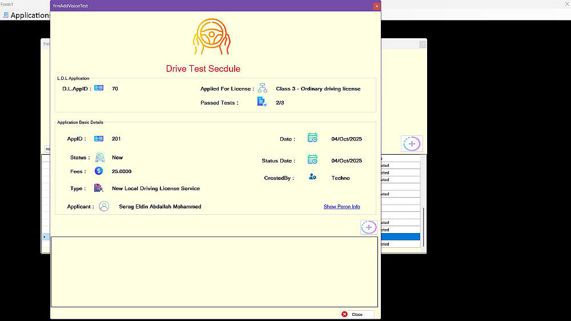Screen dimensions: 571x321
Task: Add new test appointment plus button
Action: (368, 227)
